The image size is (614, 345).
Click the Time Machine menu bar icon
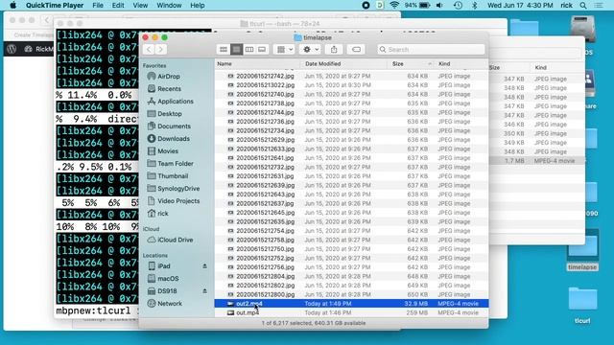pos(458,6)
